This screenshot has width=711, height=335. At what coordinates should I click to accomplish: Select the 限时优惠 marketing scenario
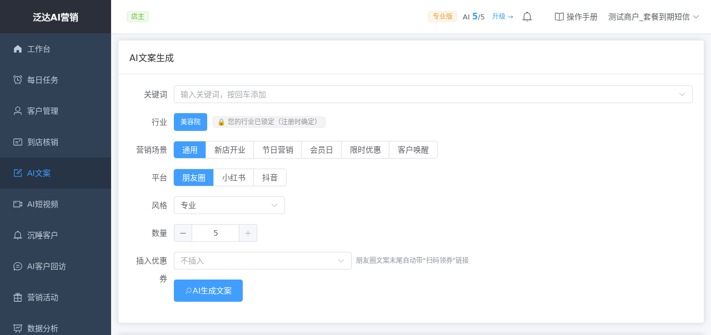pyautogui.click(x=365, y=150)
